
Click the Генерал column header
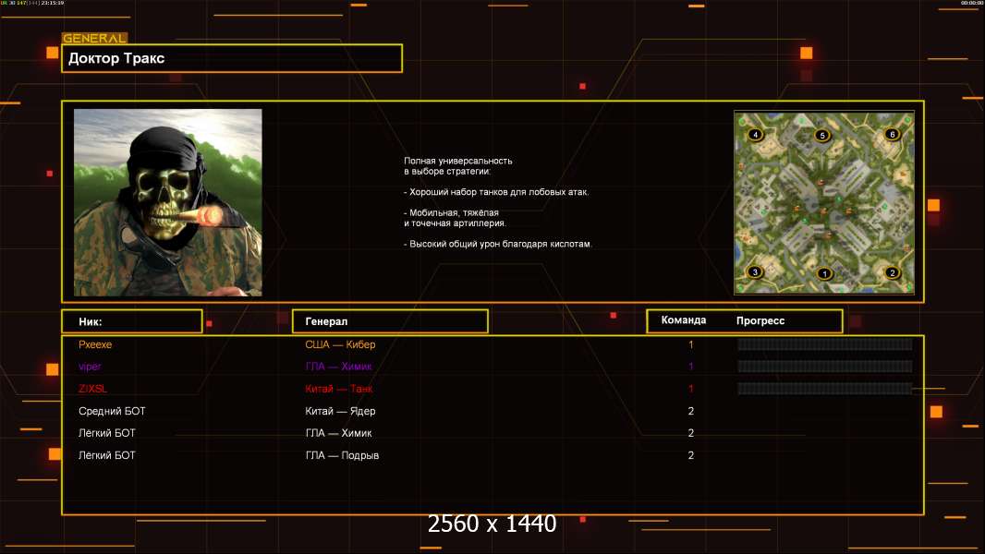(x=389, y=321)
